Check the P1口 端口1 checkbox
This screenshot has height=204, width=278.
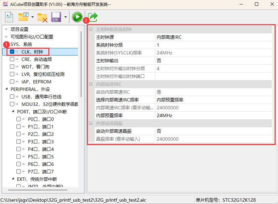18,127
